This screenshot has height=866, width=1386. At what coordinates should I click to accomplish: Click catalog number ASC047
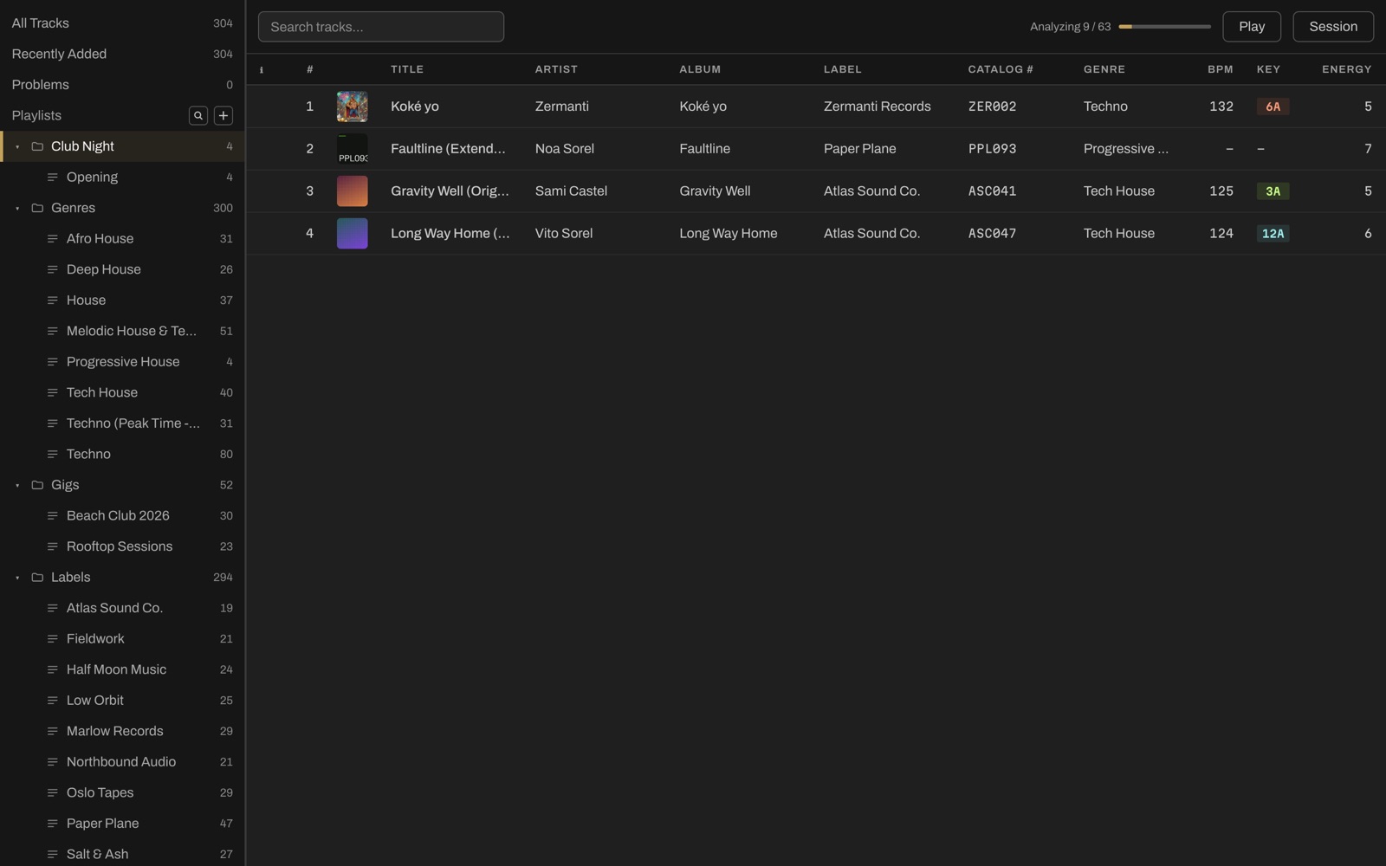[x=992, y=234]
